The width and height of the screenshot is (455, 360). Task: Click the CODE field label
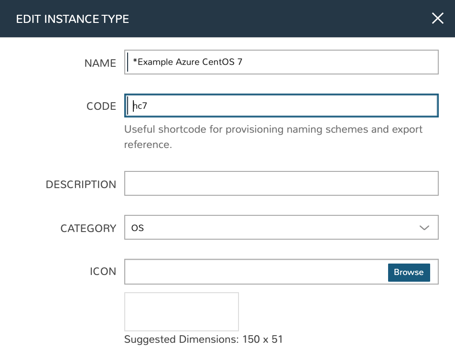pos(101,106)
